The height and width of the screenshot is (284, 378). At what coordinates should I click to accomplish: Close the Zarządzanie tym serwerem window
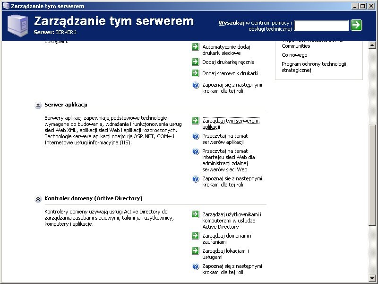[x=371, y=6]
